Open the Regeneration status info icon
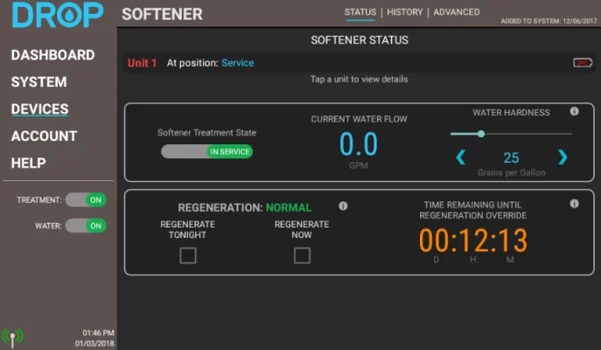This screenshot has height=350, width=601. pyautogui.click(x=343, y=206)
